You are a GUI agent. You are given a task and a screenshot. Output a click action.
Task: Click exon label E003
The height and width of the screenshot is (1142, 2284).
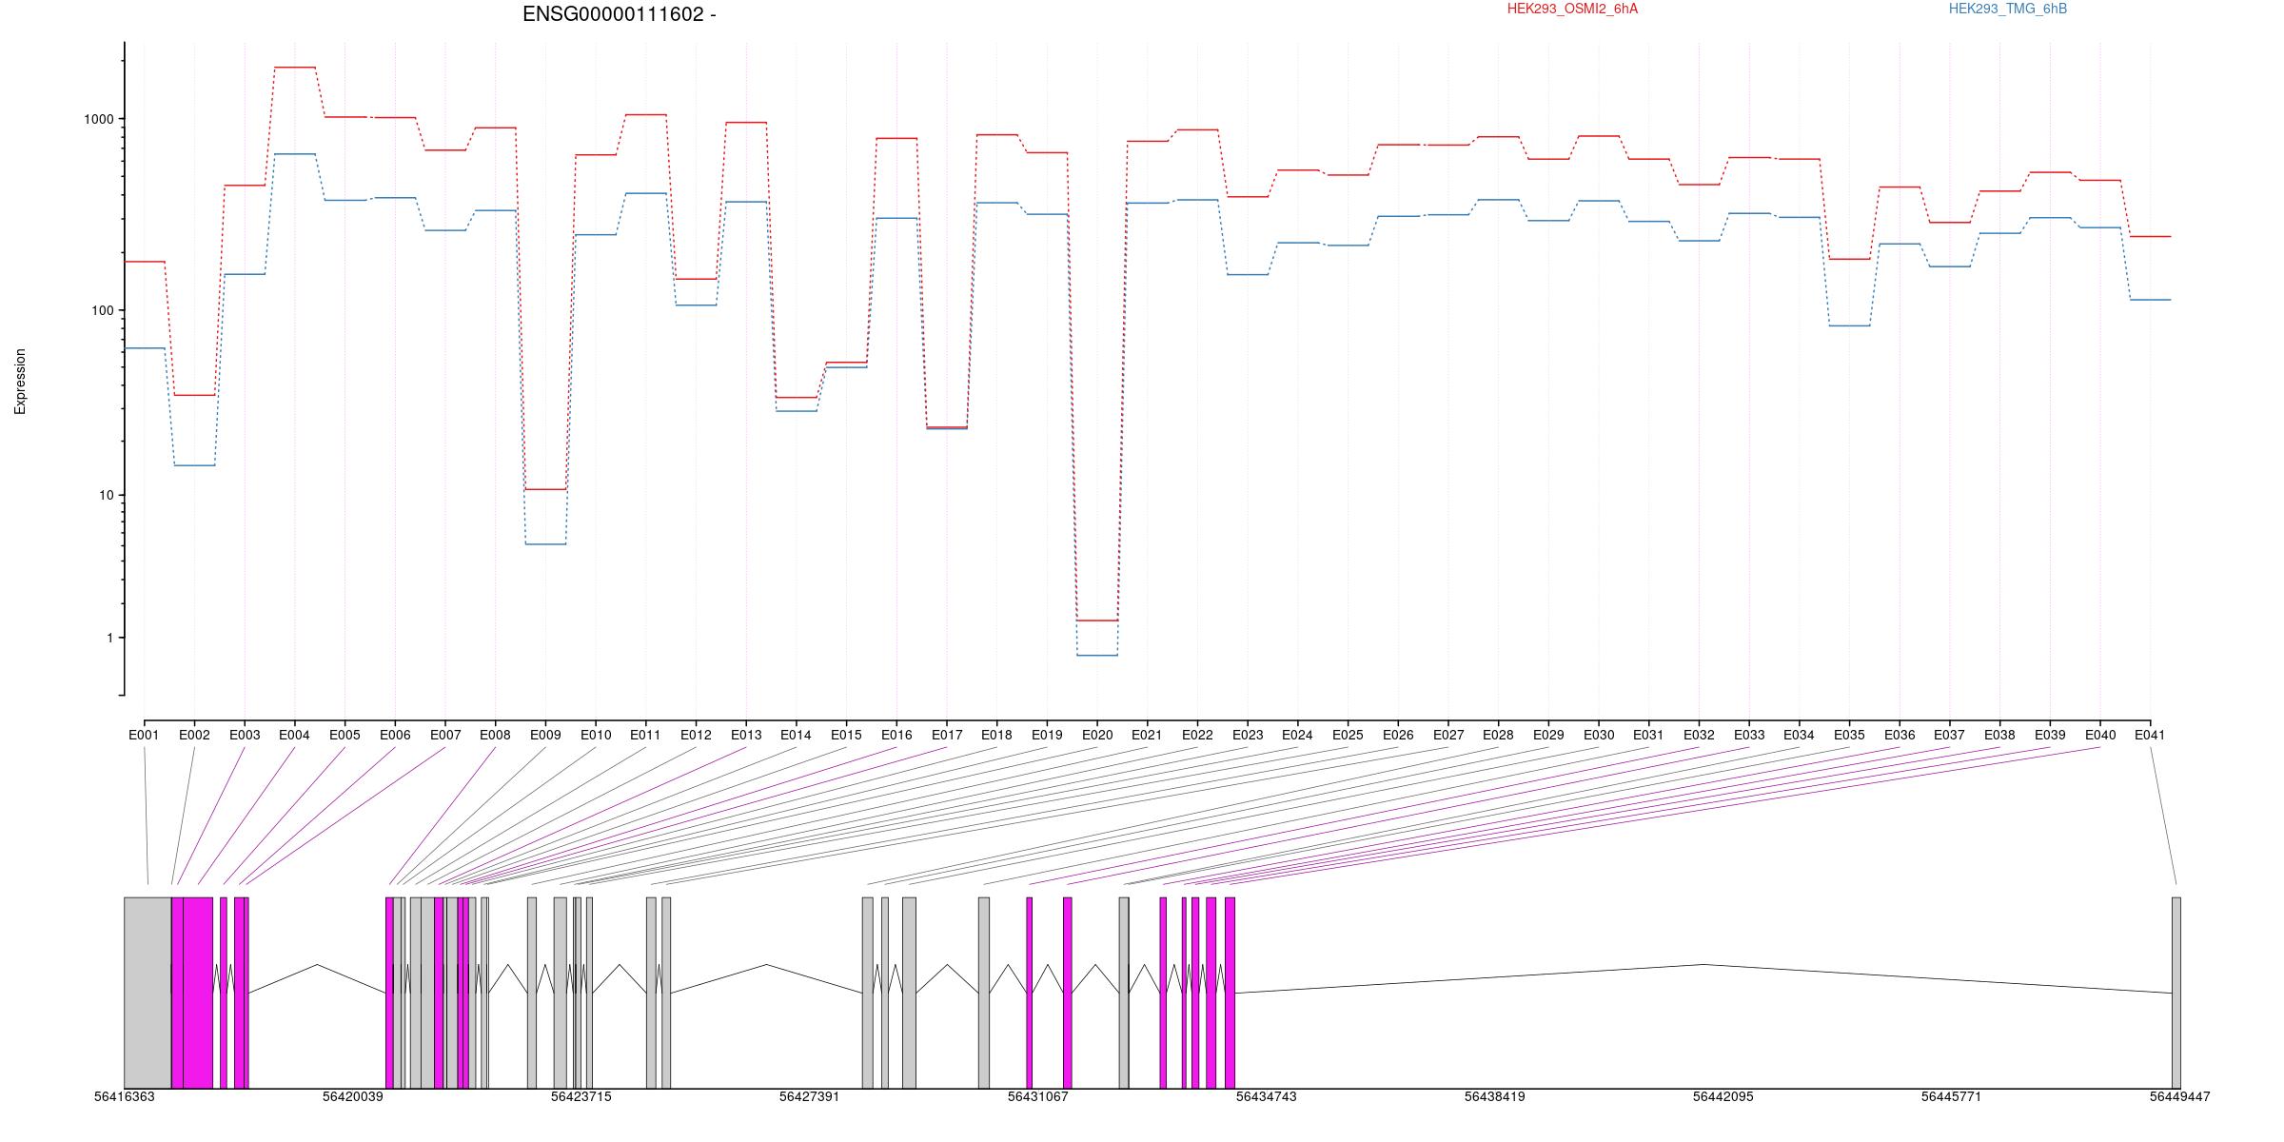(245, 735)
